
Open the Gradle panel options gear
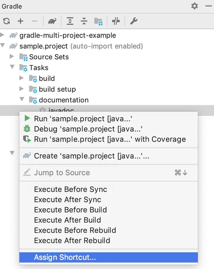(x=194, y=6)
